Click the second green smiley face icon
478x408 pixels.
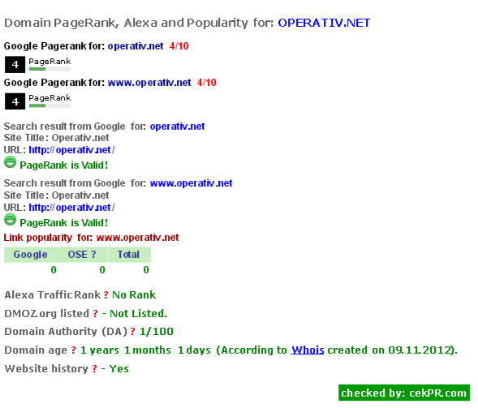click(10, 220)
